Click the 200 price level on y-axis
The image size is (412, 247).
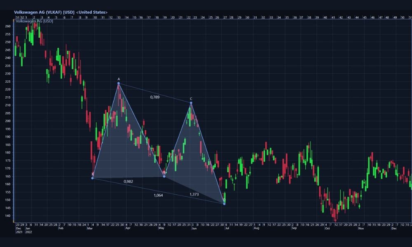[x=8, y=121]
